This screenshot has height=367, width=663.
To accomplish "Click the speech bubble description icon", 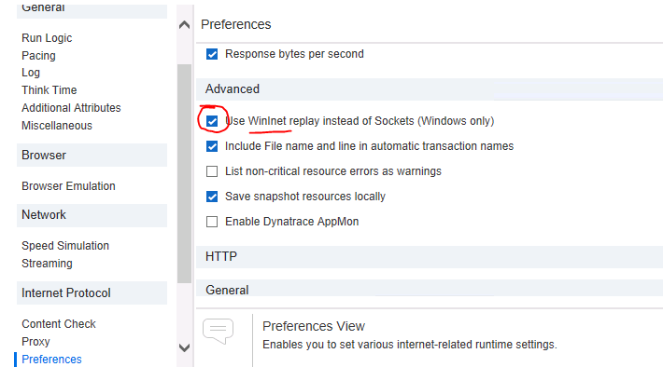I will pos(218,332).
